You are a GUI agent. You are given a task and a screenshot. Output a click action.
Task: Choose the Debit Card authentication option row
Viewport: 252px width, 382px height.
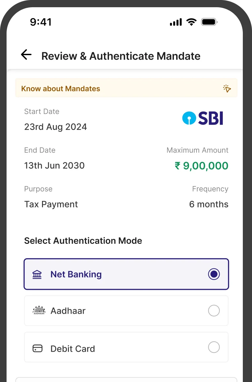[126, 347]
